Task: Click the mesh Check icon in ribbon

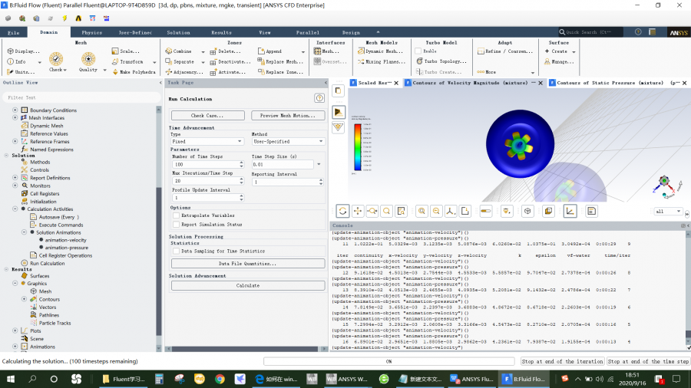Action: [56, 60]
